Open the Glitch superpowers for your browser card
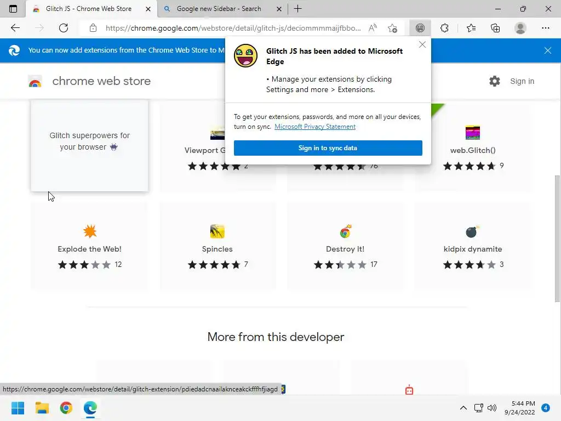This screenshot has height=421, width=561. tap(89, 145)
